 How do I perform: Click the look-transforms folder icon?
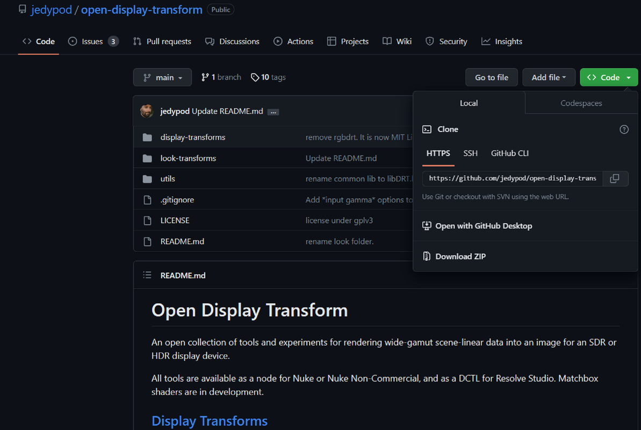[x=147, y=159]
